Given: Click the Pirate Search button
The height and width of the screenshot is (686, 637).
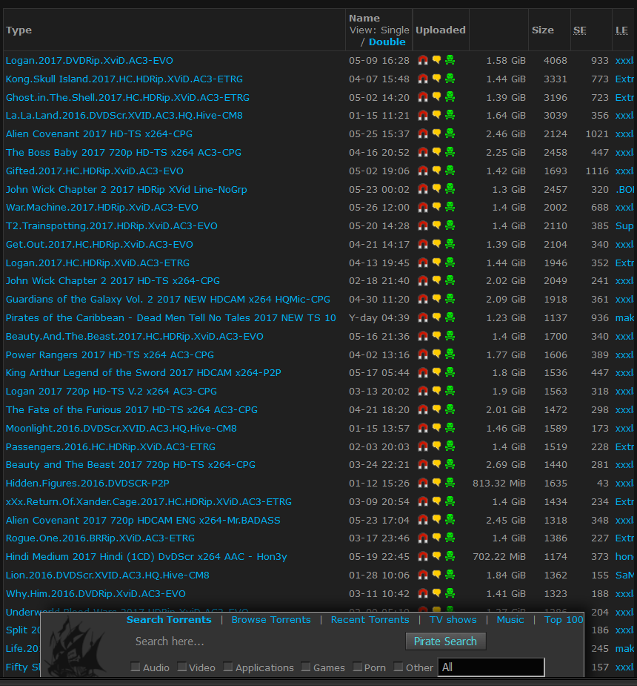Looking at the screenshot, I should click(446, 642).
